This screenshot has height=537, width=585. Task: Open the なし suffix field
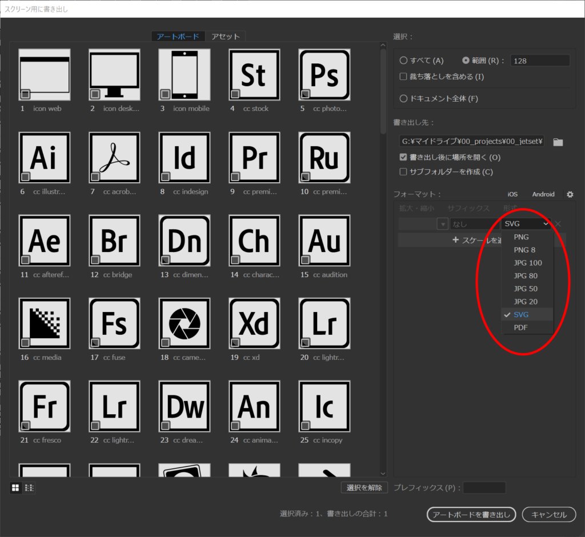point(475,224)
